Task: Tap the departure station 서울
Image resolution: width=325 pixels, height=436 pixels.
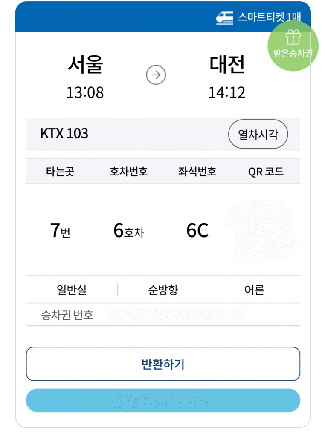Action: (85, 65)
